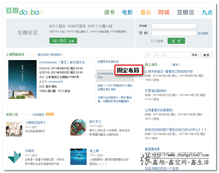The image size is (219, 173).
Task: Click the 1113人参加 participant count
Action: (152, 99)
